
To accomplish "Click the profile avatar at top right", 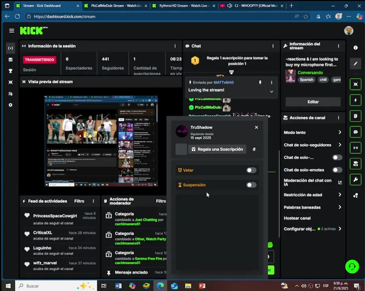I will [x=348, y=30].
